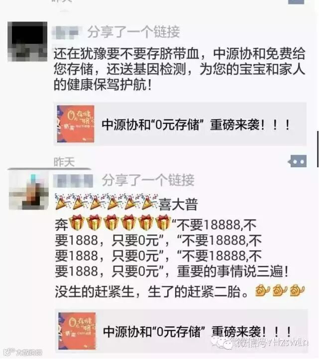Click the 昨天 timestamp under the first post

click(x=64, y=162)
